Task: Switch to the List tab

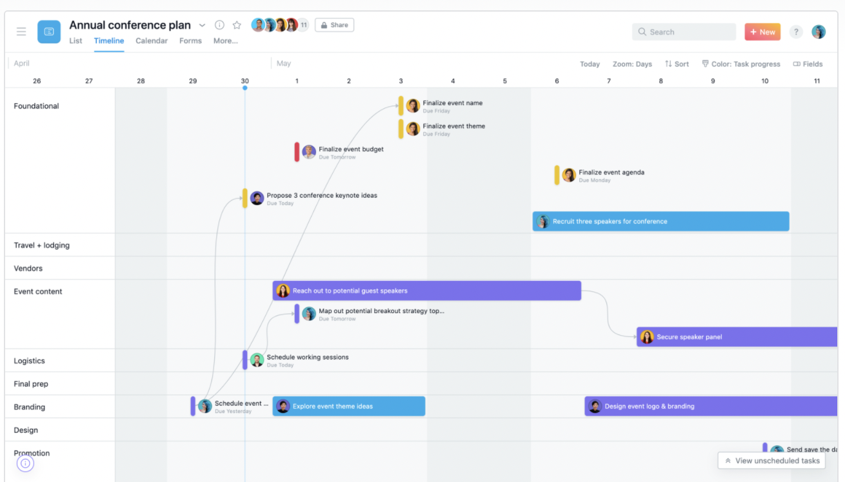Action: coord(75,41)
